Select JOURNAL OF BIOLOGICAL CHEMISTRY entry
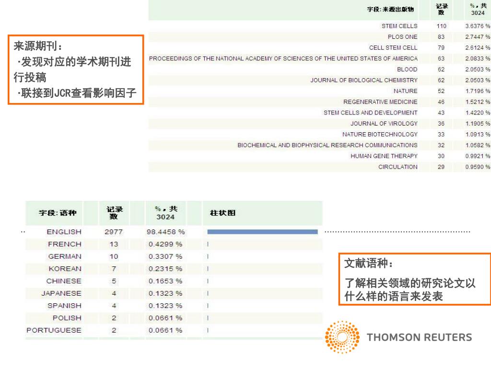The height and width of the screenshot is (368, 491). click(x=364, y=80)
